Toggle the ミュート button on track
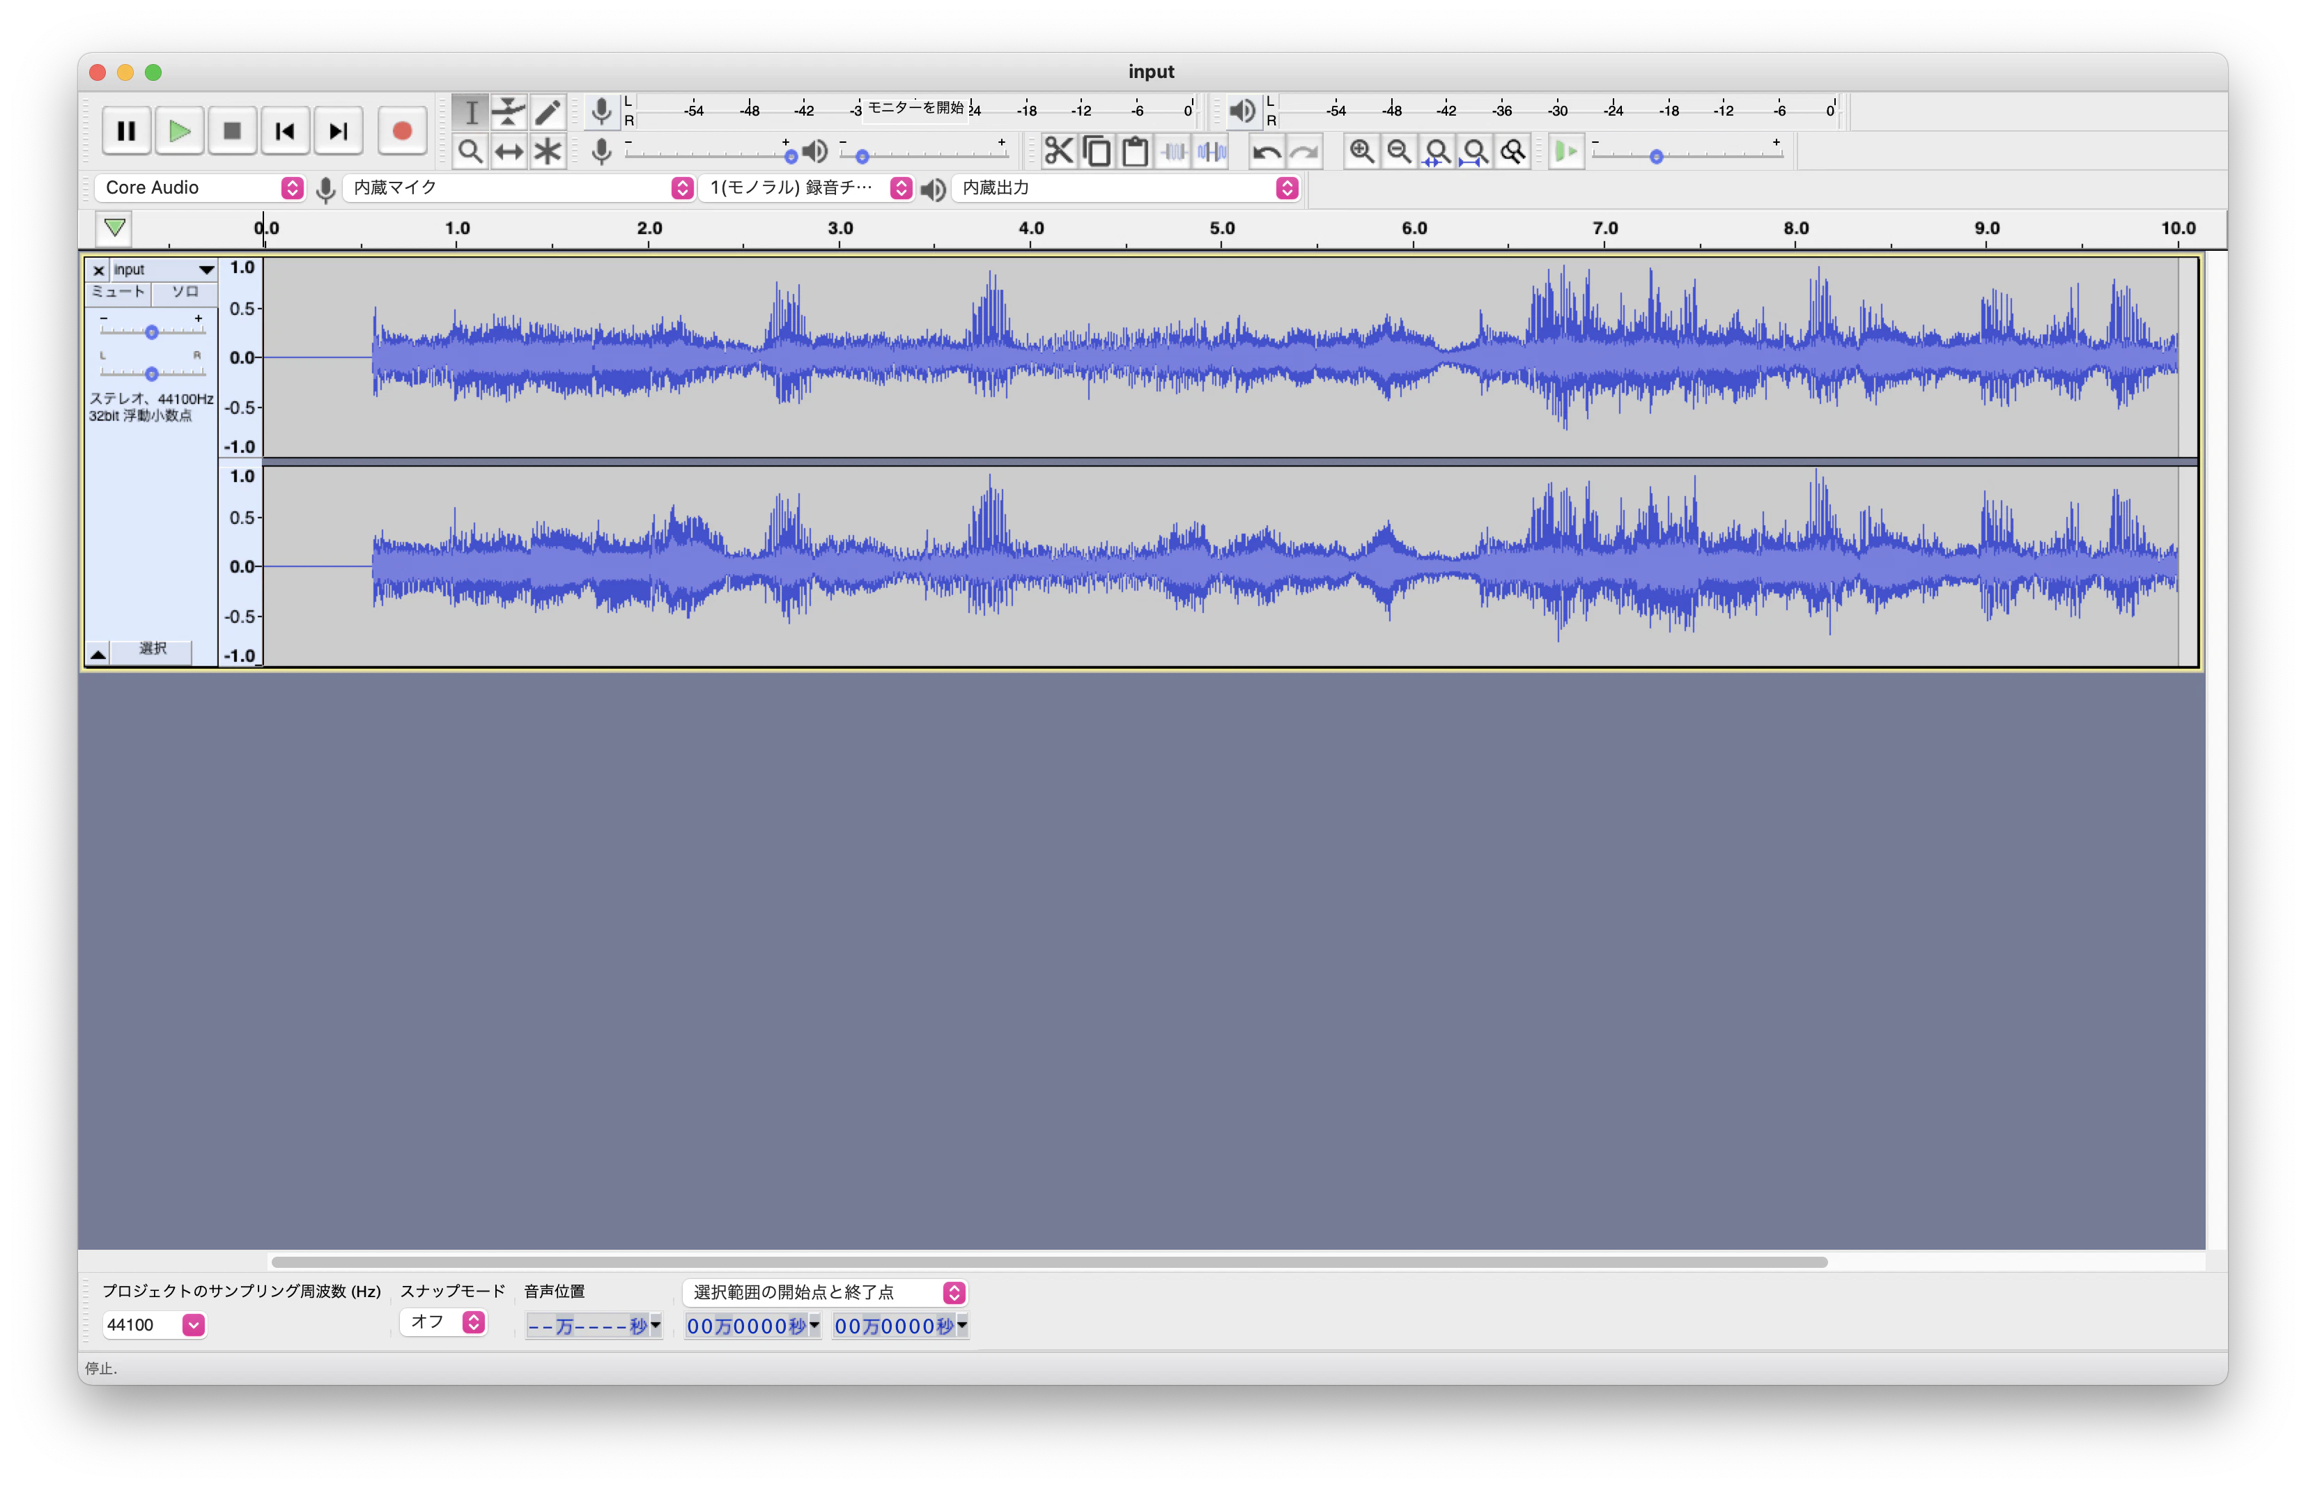 click(118, 292)
